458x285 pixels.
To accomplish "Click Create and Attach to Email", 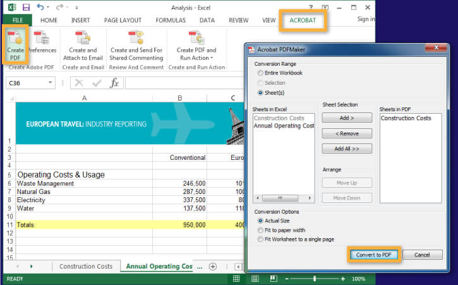I will 83,45.
